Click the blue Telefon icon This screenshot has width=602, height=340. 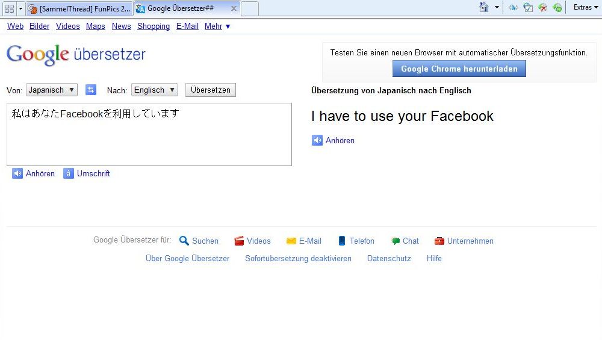tap(342, 241)
